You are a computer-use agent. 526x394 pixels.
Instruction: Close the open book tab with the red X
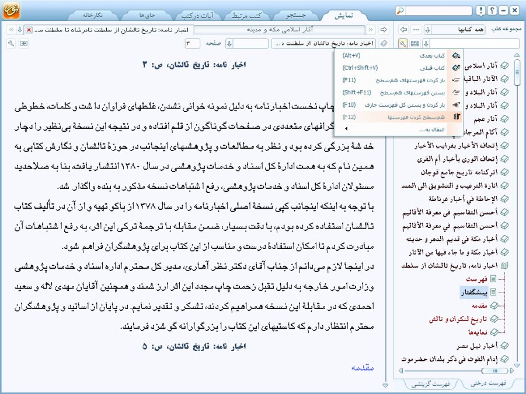pos(29,30)
